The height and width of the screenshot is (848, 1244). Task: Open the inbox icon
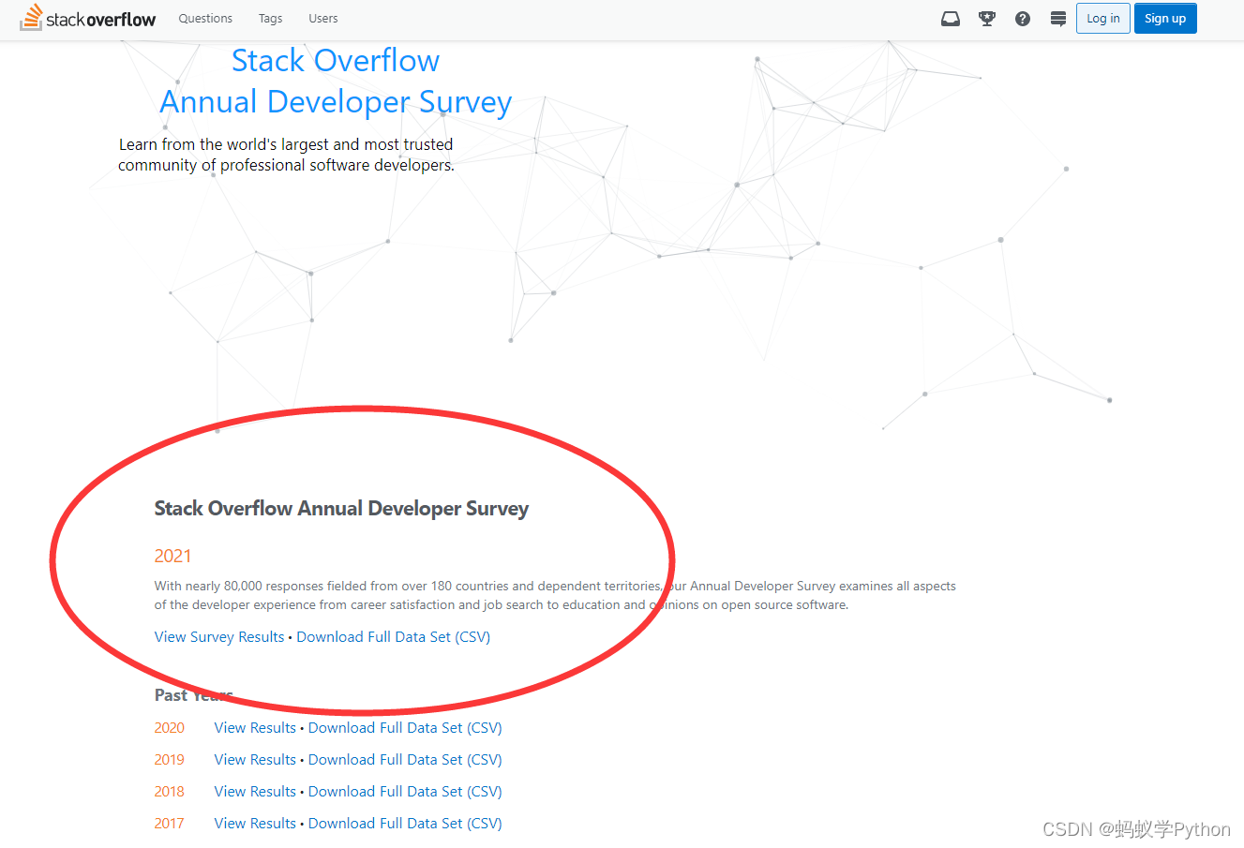[x=950, y=18]
